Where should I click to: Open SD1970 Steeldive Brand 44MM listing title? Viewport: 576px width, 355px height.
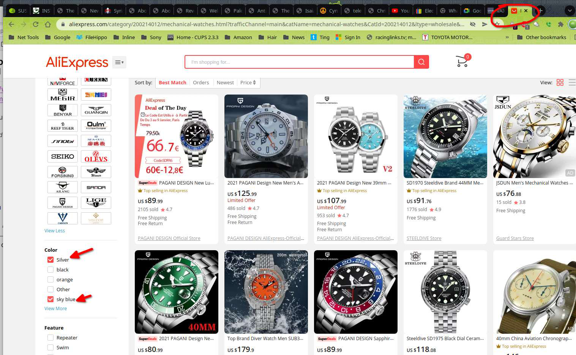click(x=445, y=183)
